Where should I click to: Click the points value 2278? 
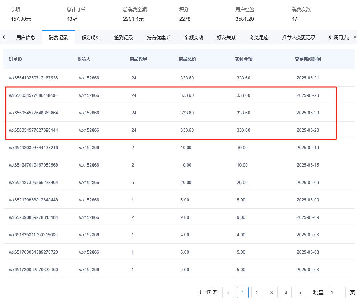coord(185,19)
